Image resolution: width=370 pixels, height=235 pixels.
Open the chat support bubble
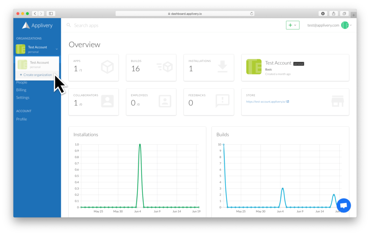[x=344, y=205]
